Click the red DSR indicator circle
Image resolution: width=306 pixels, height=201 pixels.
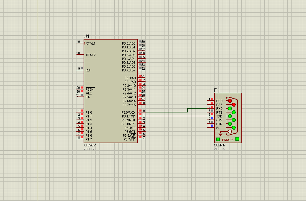234,105
